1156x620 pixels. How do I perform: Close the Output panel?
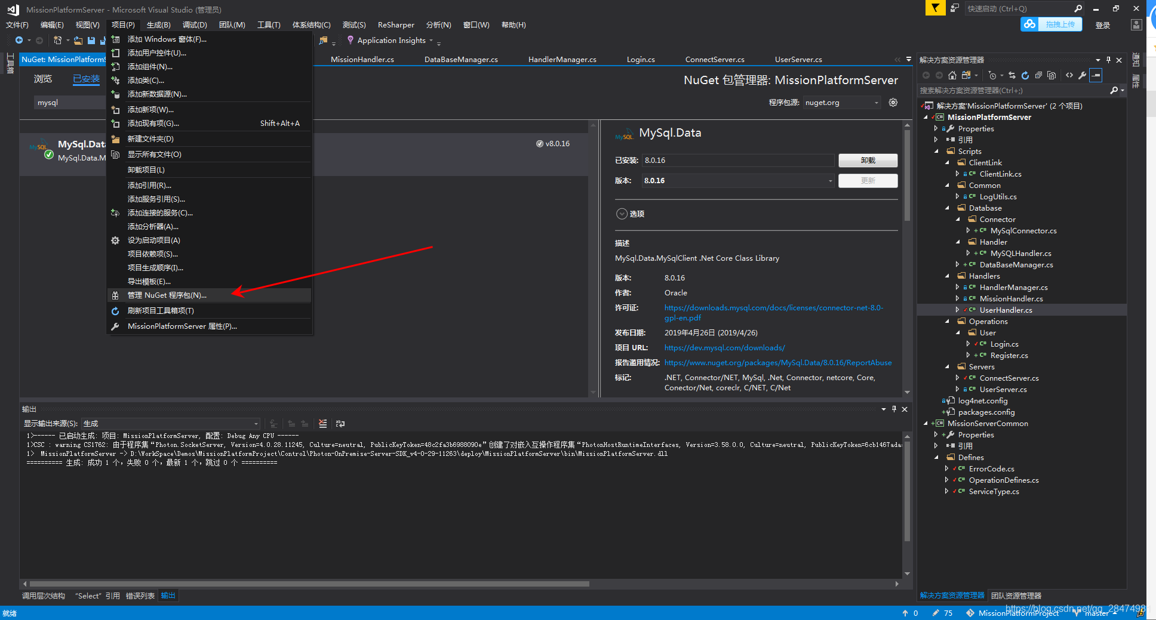click(x=905, y=409)
